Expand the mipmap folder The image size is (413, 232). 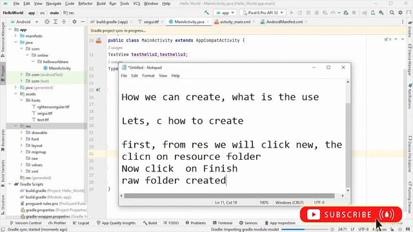click(21, 152)
